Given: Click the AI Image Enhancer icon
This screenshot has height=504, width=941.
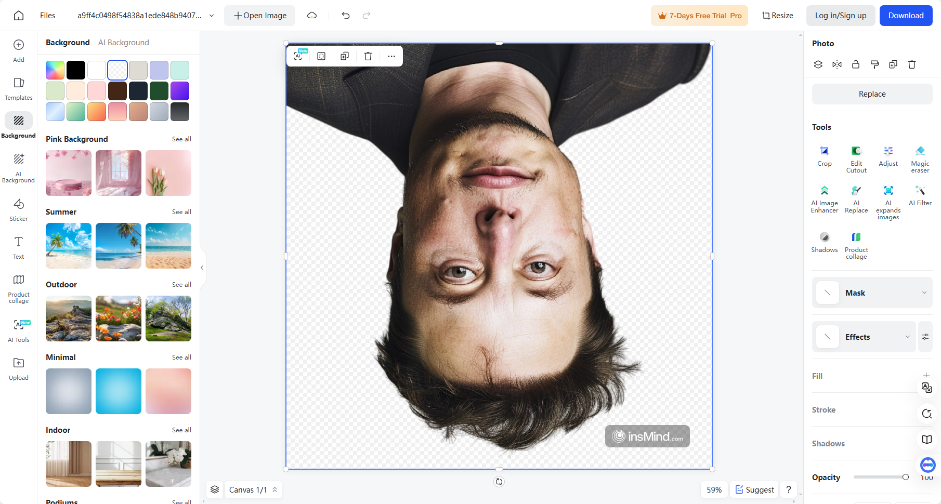Looking at the screenshot, I should (824, 191).
